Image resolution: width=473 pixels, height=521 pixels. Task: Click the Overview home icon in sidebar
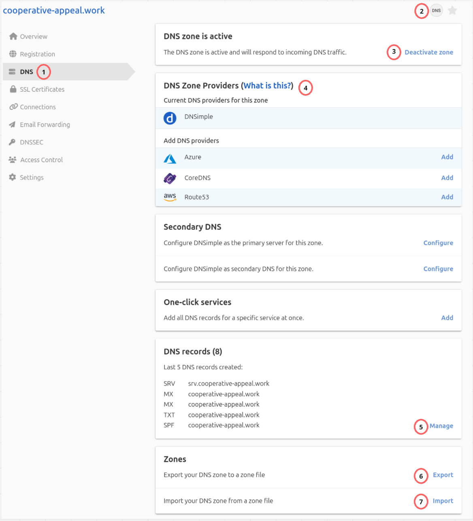(x=13, y=36)
